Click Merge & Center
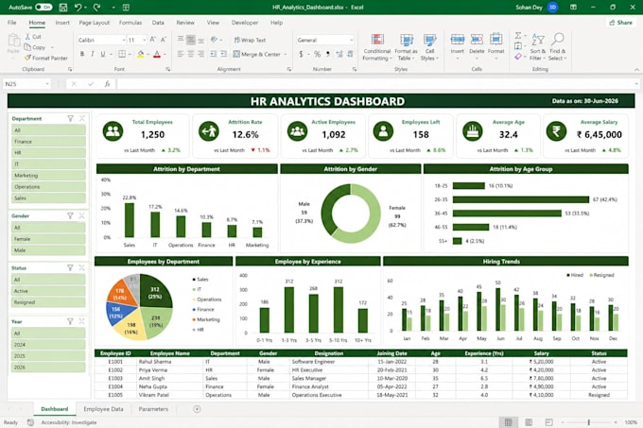Screen dimensions: 643x428 tap(257, 54)
